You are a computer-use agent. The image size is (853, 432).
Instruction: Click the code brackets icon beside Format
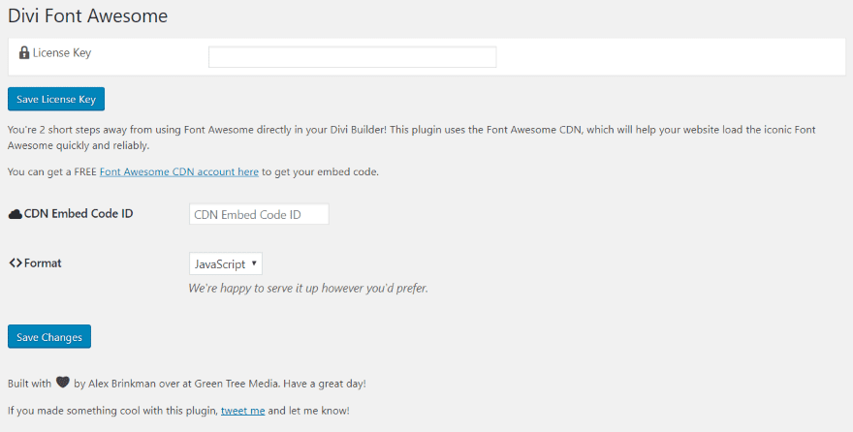[x=16, y=262]
